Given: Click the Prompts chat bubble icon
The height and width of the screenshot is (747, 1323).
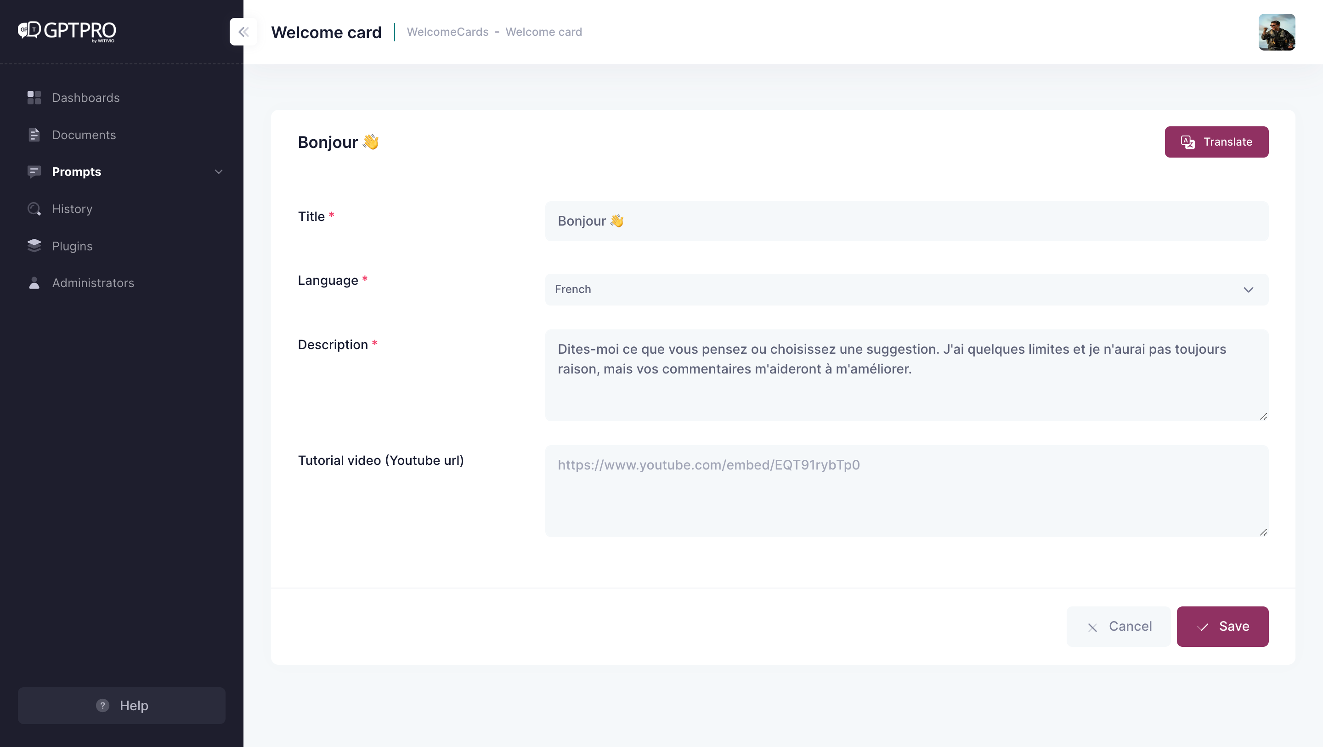Looking at the screenshot, I should click(34, 172).
